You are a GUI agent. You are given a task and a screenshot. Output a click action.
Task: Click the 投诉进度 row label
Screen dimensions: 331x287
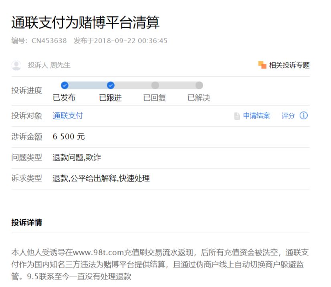tap(26, 90)
